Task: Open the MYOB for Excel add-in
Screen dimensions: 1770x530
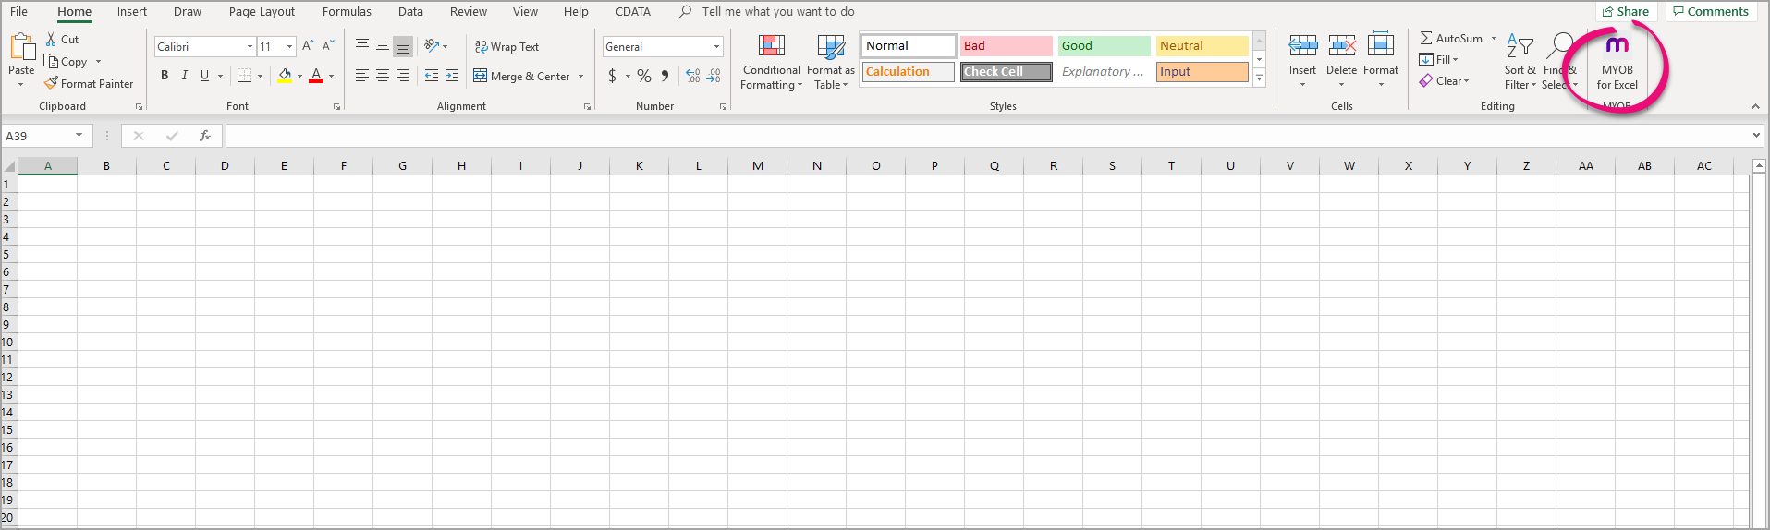Action: click(1617, 64)
